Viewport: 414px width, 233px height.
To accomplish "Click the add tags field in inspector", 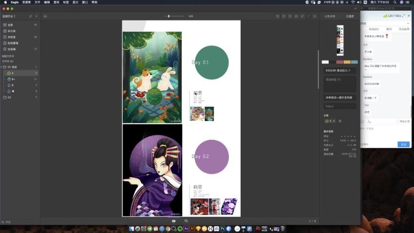I will coord(340,84).
